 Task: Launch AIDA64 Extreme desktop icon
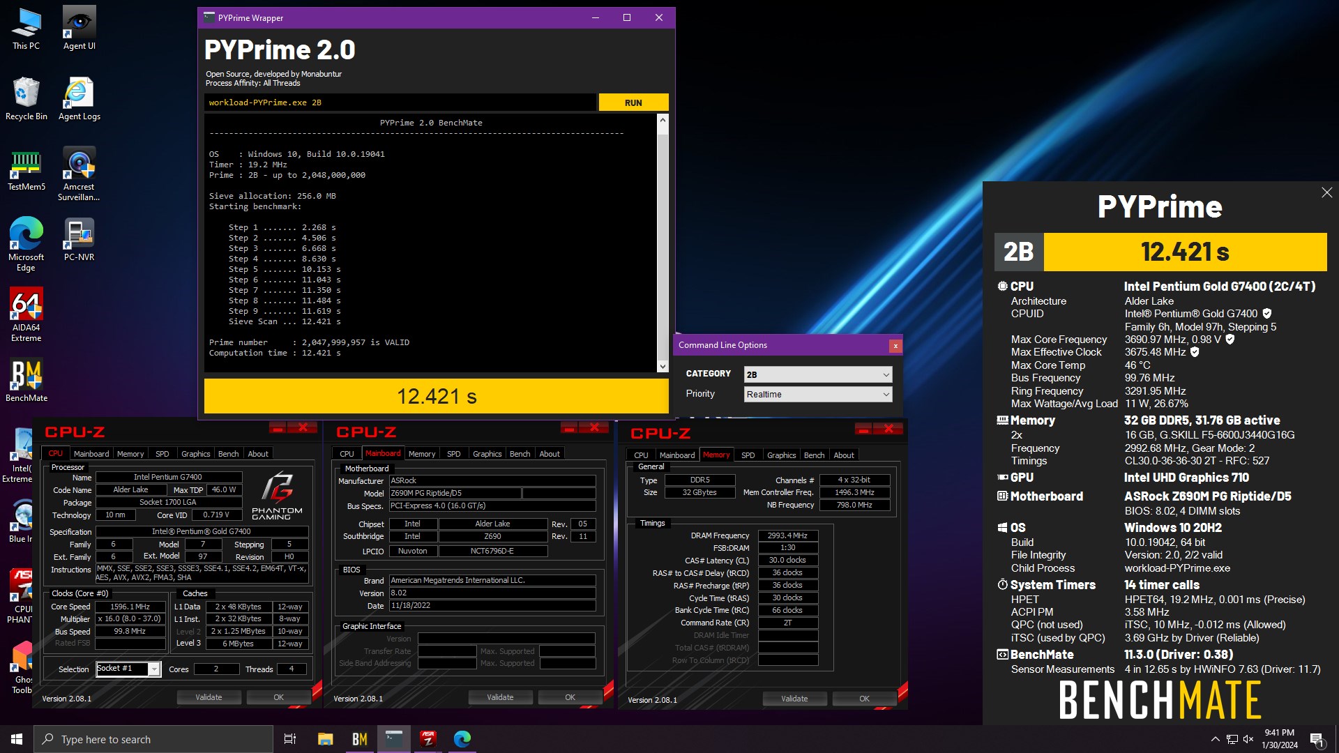tap(26, 314)
